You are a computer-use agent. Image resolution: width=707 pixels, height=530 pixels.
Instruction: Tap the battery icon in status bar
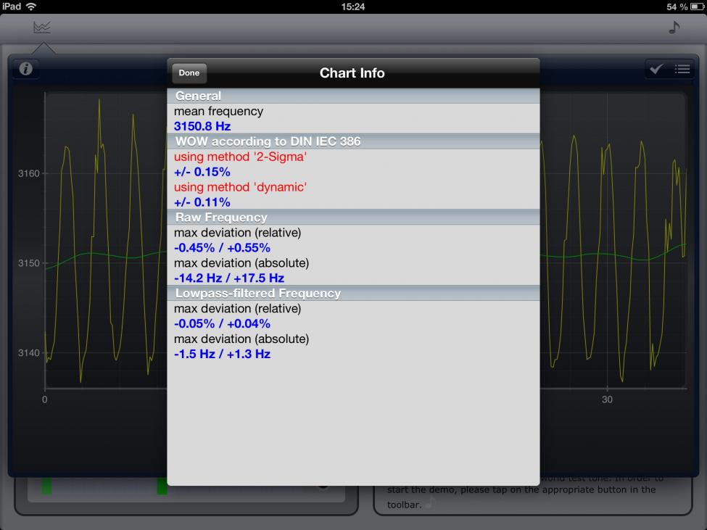pyautogui.click(x=697, y=7)
